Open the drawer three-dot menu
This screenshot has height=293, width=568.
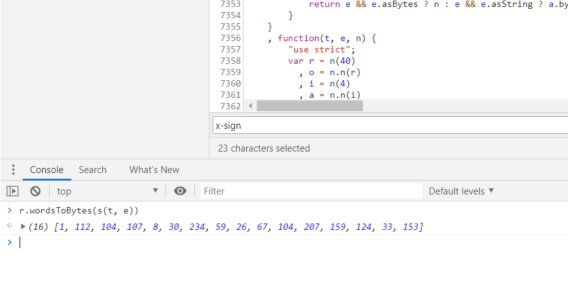tap(13, 170)
